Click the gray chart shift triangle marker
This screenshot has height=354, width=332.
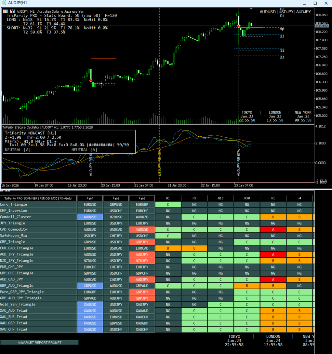click(251, 9)
